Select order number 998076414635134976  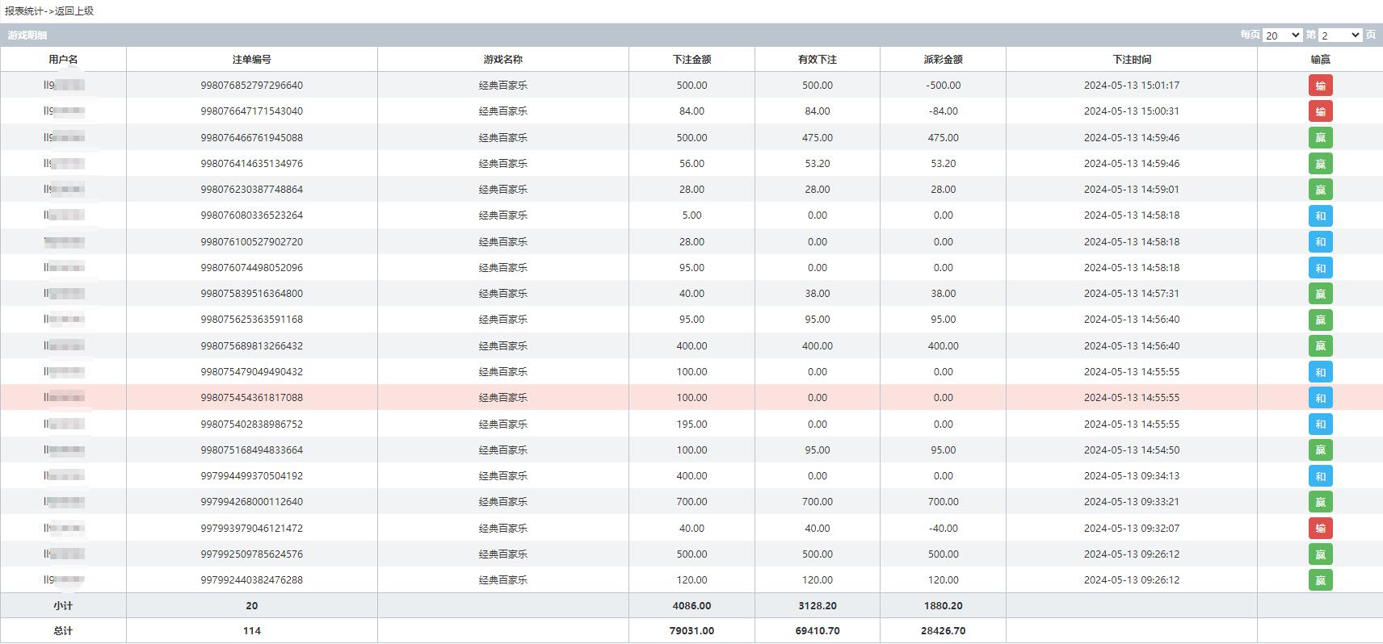[x=252, y=164]
